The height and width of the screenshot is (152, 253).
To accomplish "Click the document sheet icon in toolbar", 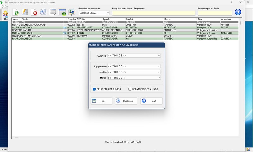I will 53,12.
